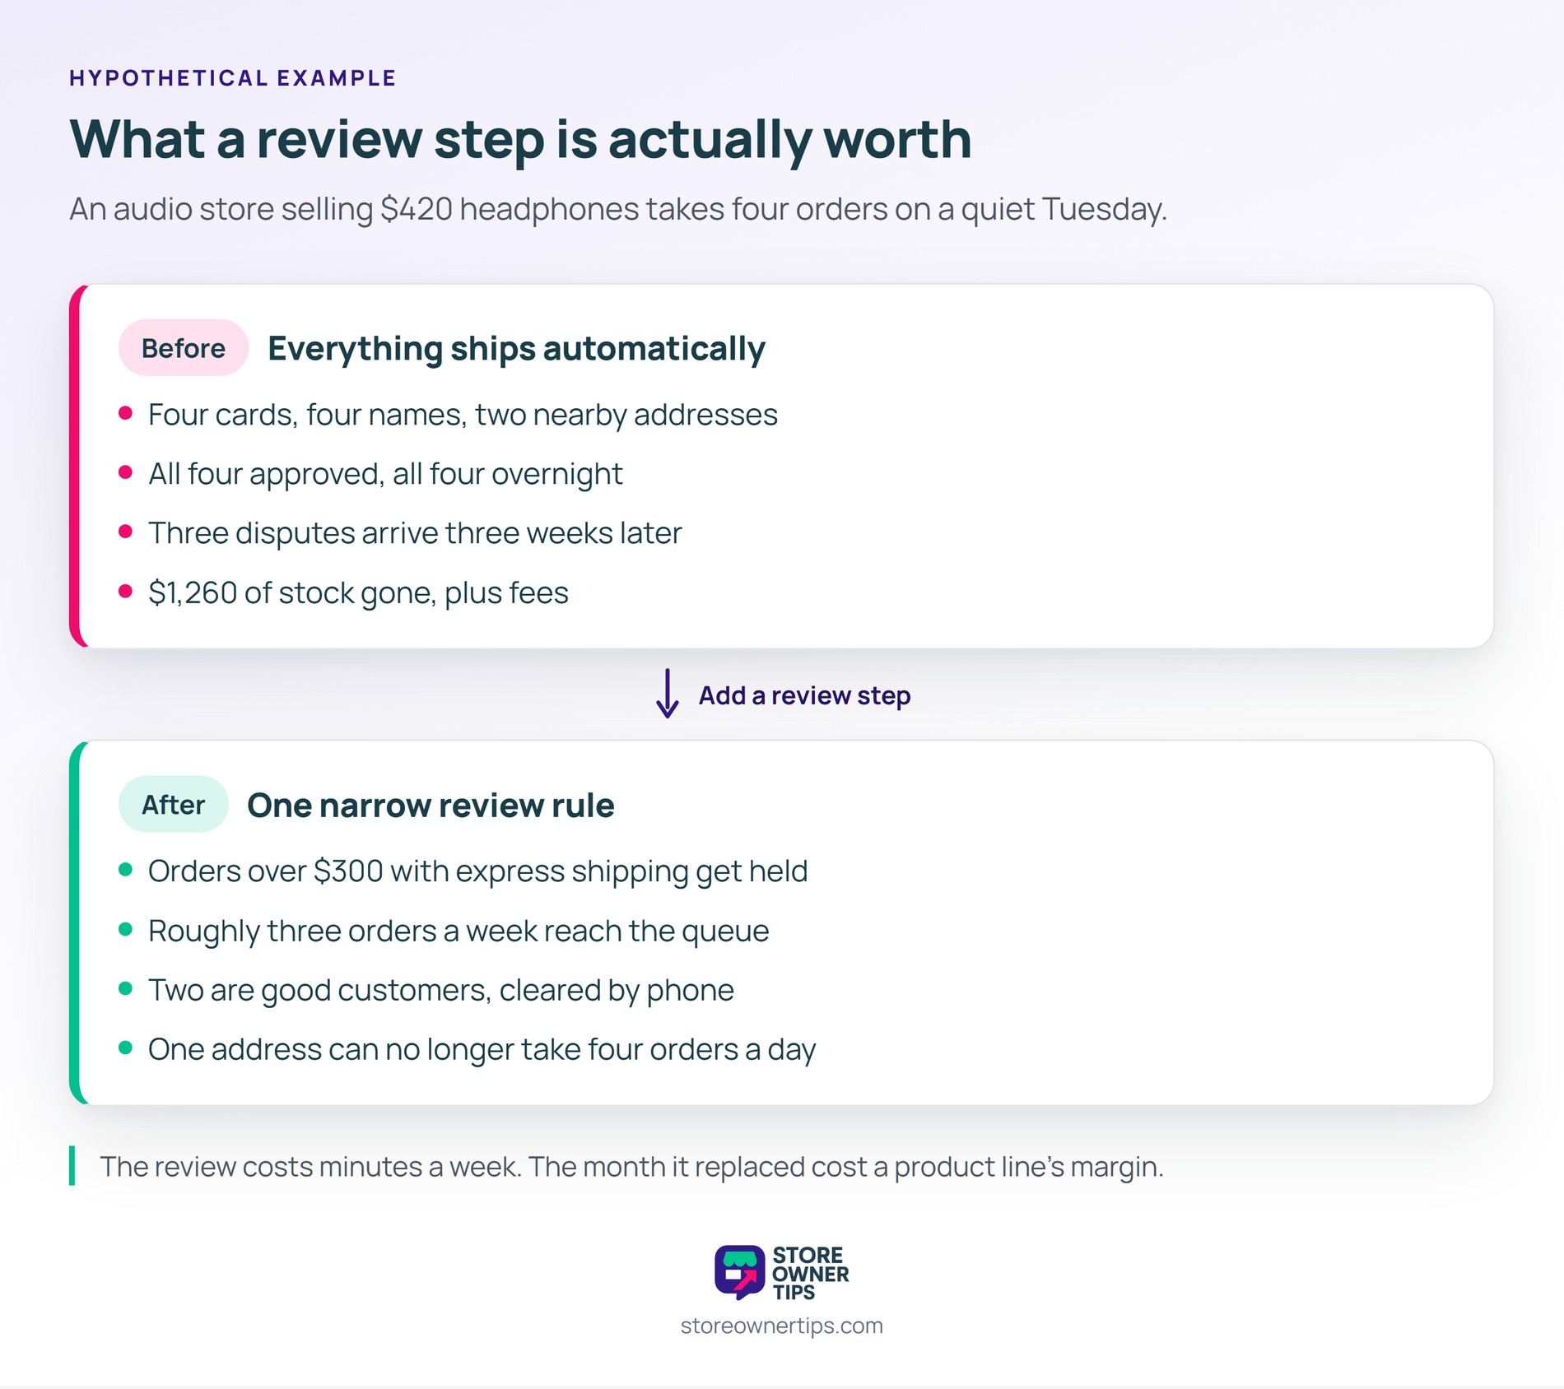Click Three disputes arrive three weeks later
The height and width of the screenshot is (1389, 1564).
coord(415,533)
